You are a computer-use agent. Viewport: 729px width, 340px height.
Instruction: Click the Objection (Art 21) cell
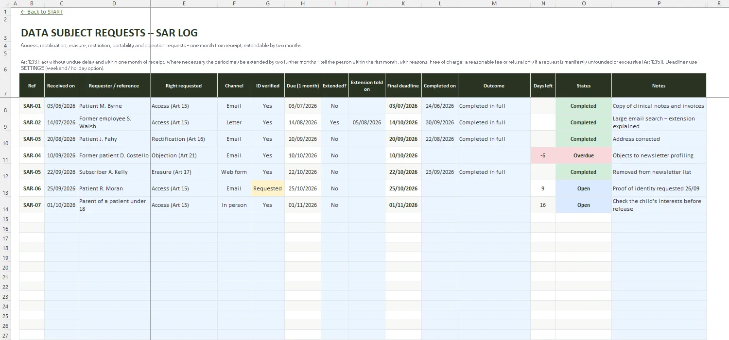click(x=184, y=155)
